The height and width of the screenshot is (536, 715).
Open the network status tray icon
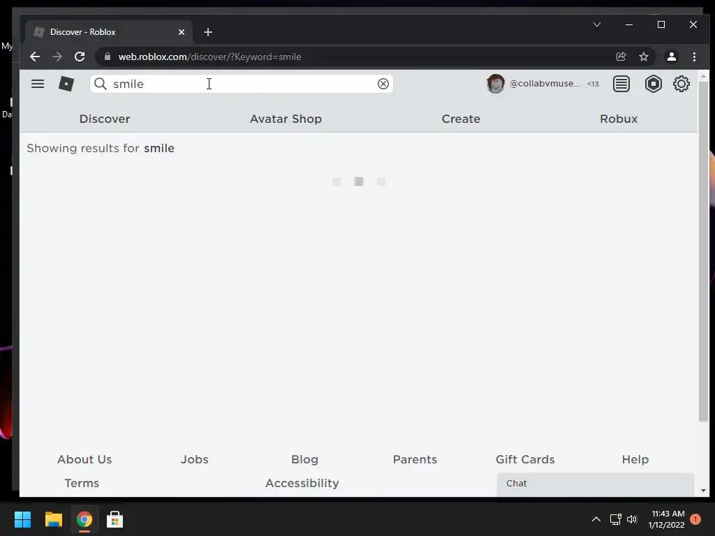point(616,519)
